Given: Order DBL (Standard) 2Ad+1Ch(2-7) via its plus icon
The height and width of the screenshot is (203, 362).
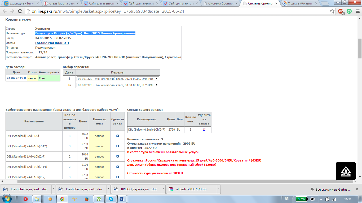Looking at the screenshot, I should [x=118, y=177].
